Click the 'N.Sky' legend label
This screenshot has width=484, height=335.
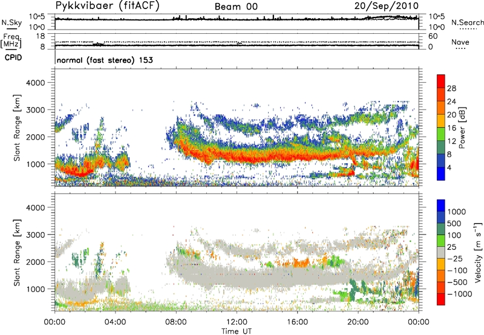coord(11,22)
